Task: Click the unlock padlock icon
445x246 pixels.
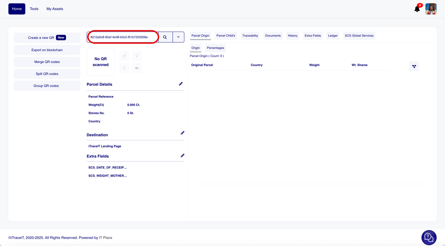Action: click(x=124, y=56)
